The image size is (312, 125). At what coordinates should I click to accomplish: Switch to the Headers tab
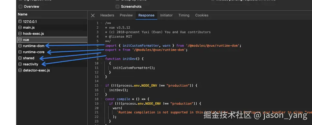tap(107, 15)
